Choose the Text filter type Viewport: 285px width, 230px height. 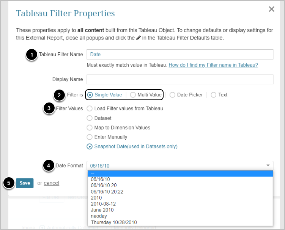pos(214,95)
